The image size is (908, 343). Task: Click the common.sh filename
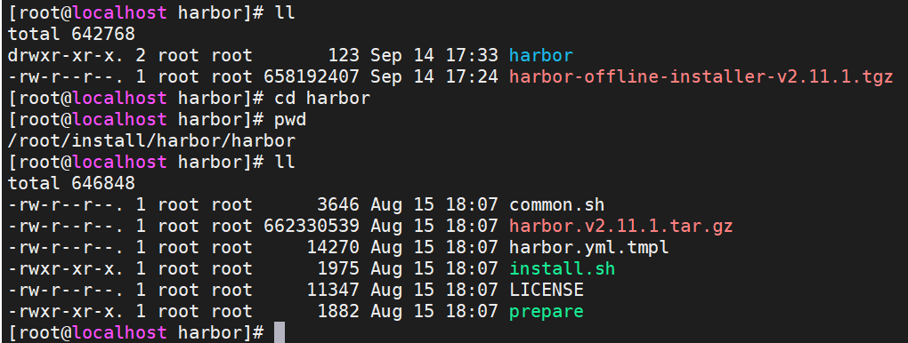tap(556, 204)
